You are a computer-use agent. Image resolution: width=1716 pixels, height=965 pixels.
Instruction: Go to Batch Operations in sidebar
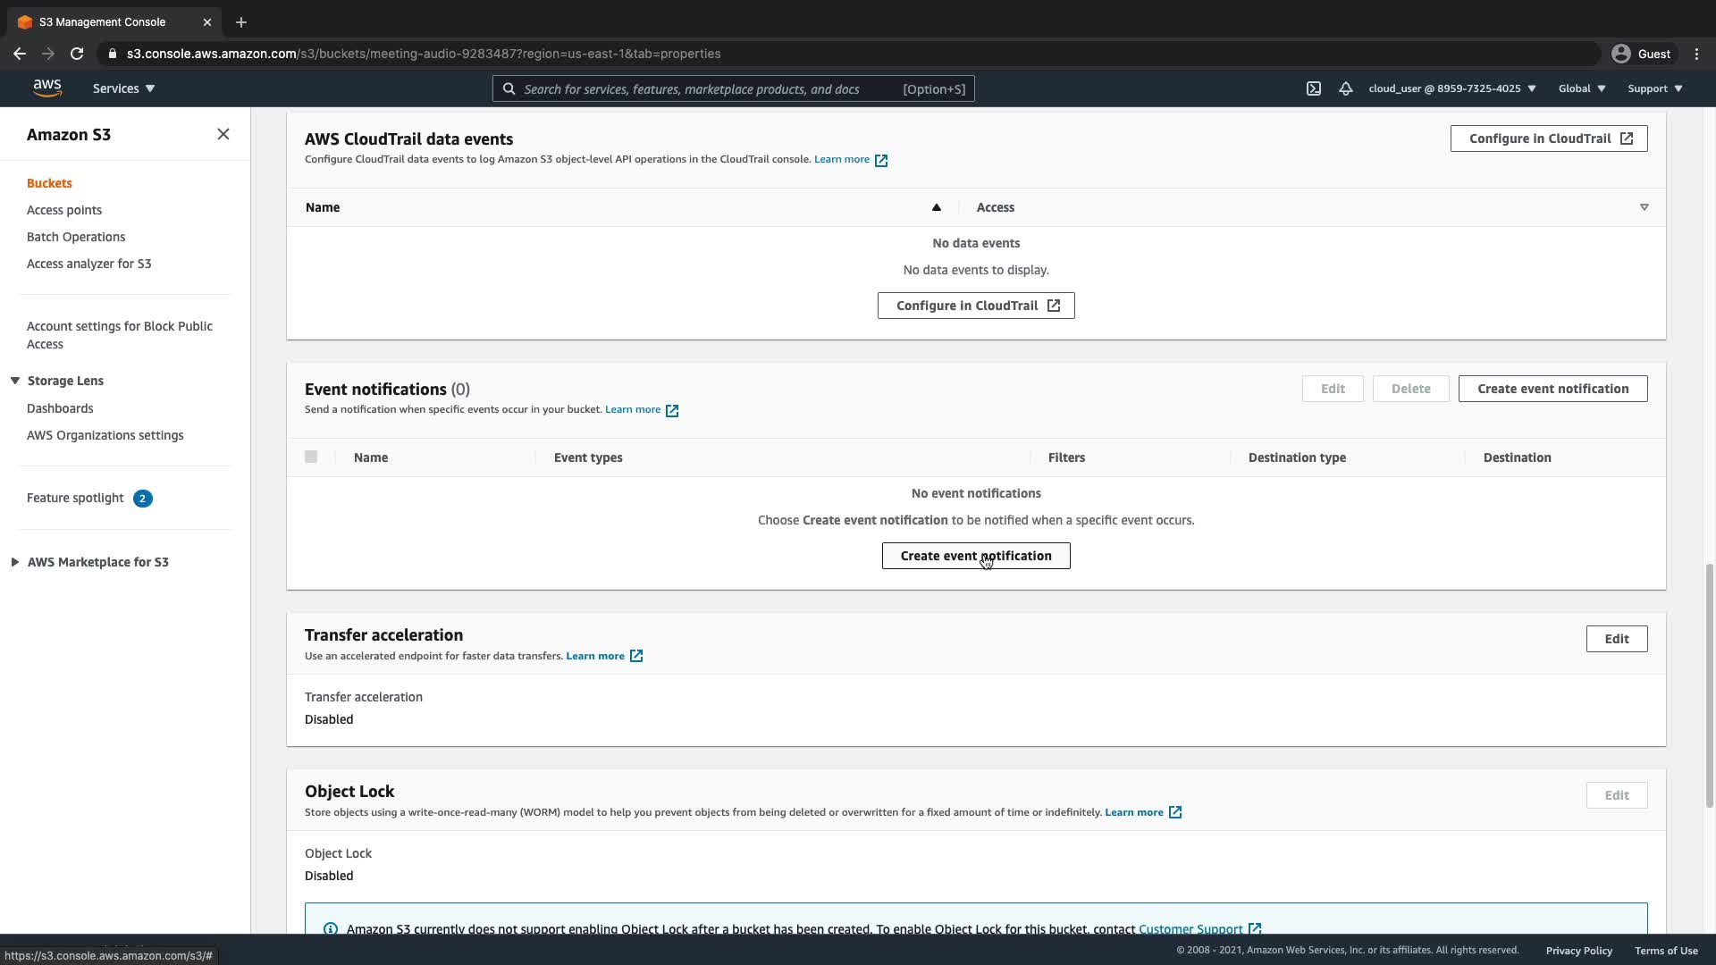[x=76, y=237]
